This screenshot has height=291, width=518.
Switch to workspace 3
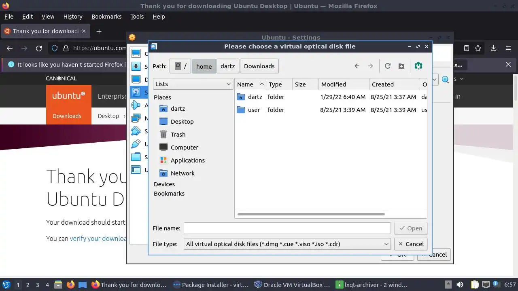click(38, 285)
